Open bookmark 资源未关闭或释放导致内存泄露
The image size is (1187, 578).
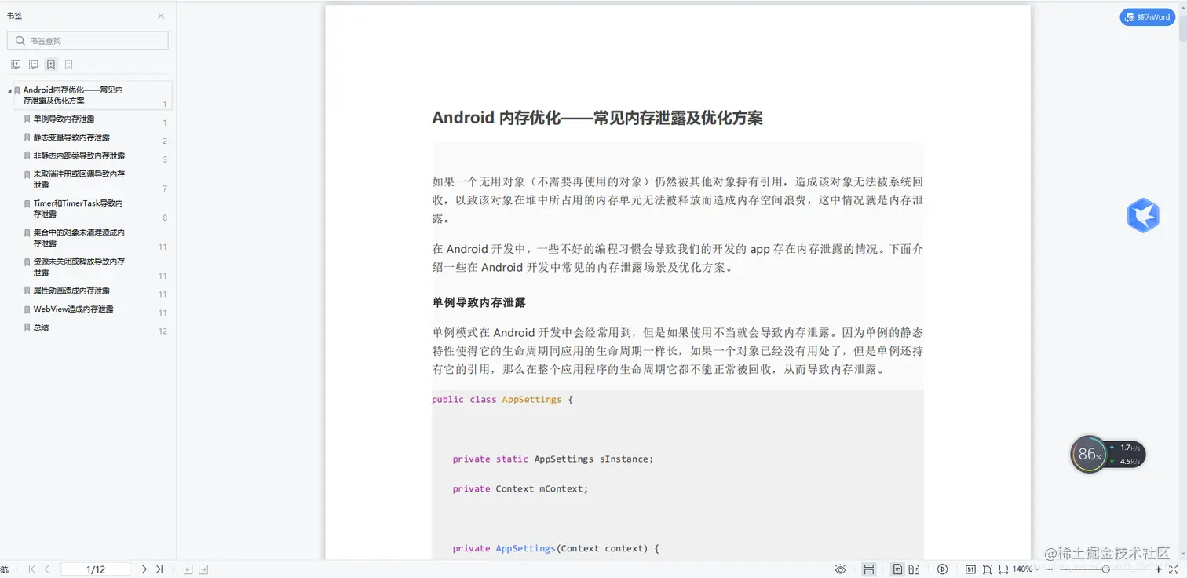(x=79, y=266)
